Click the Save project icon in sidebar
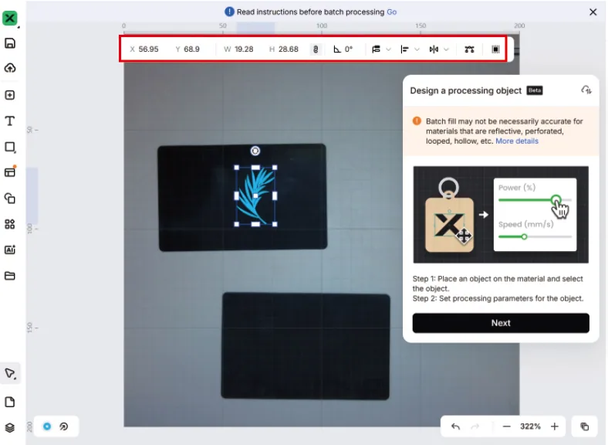Screen dimensions: 608x445 [x=10, y=43]
